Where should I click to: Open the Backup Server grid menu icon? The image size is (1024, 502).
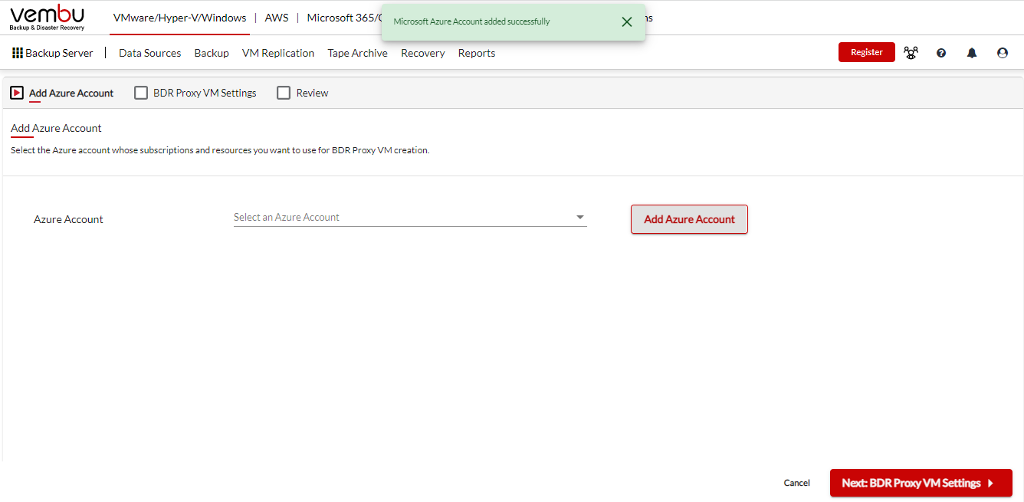[x=18, y=53]
